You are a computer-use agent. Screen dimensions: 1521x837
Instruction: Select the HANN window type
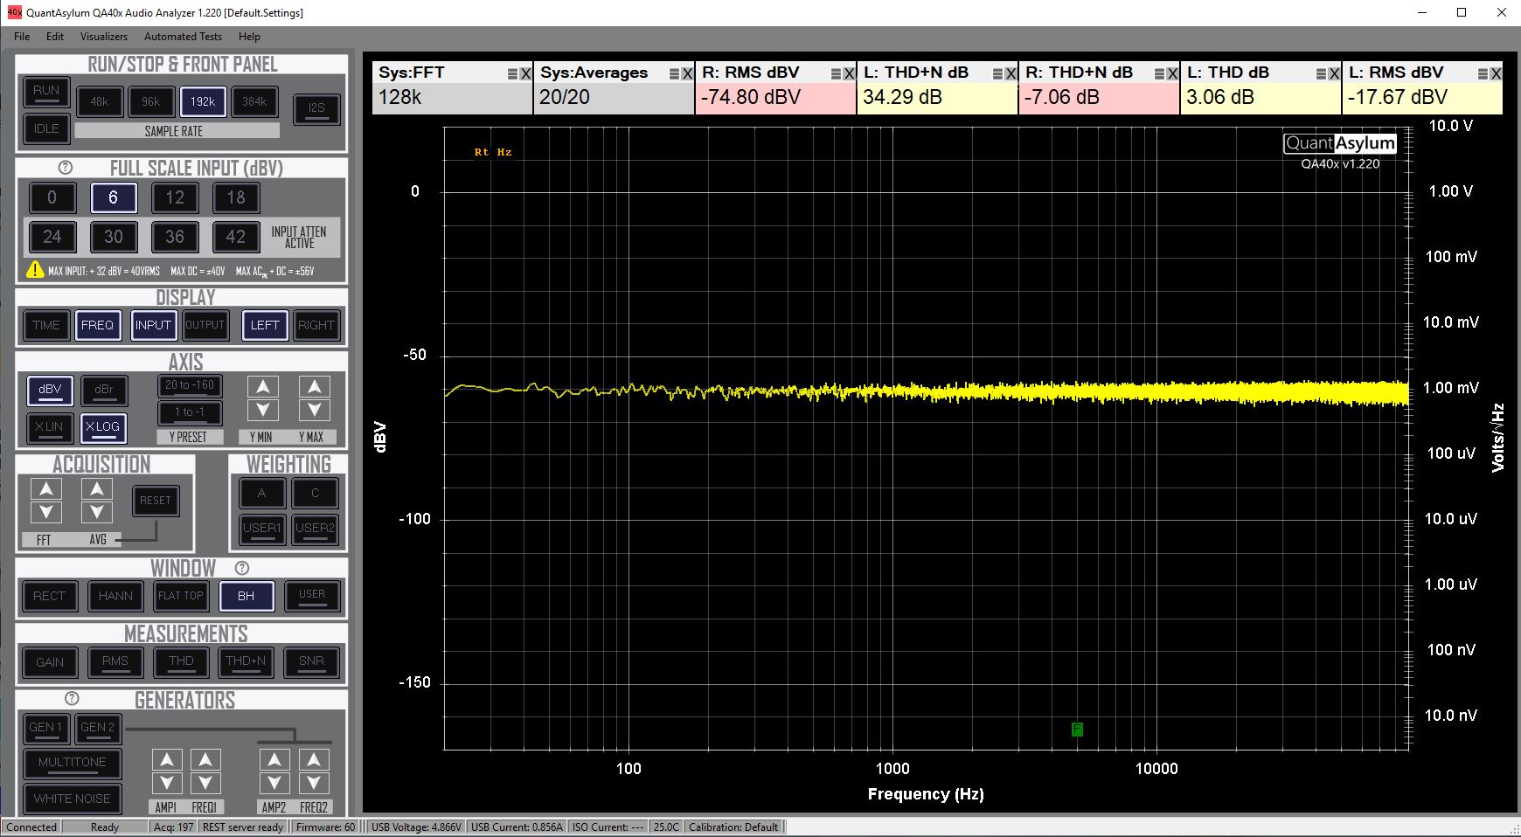tap(115, 596)
